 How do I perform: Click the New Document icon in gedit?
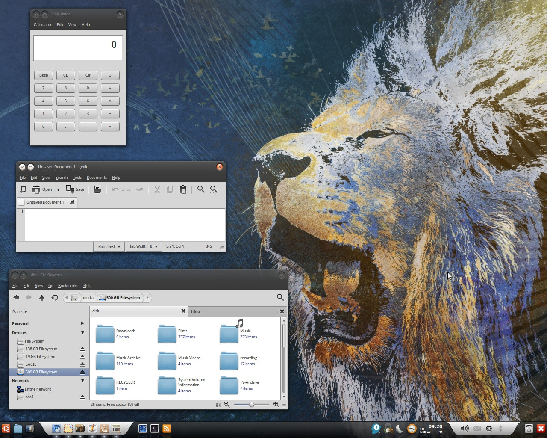tap(23, 189)
